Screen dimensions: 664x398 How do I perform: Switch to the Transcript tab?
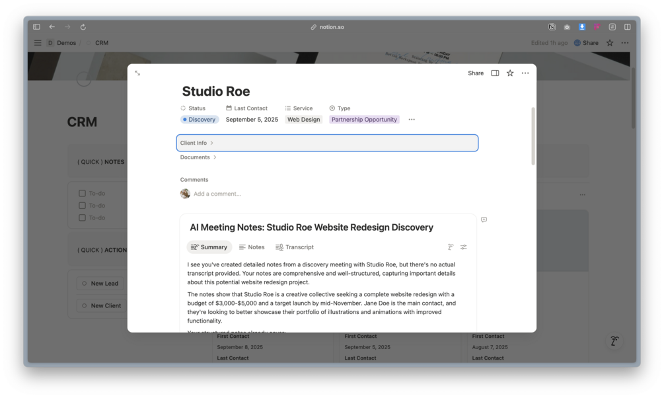coord(295,247)
